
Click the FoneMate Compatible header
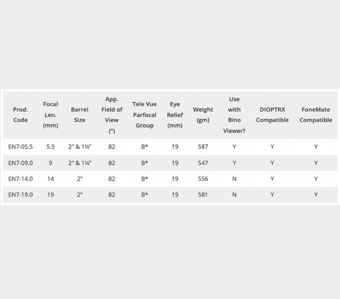click(316, 115)
